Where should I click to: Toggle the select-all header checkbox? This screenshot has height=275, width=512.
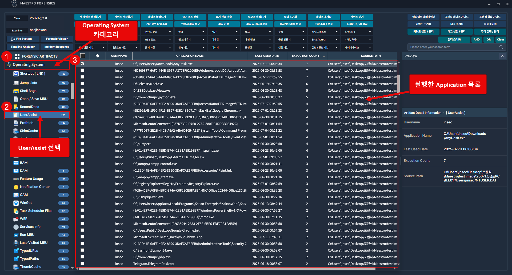point(83,56)
